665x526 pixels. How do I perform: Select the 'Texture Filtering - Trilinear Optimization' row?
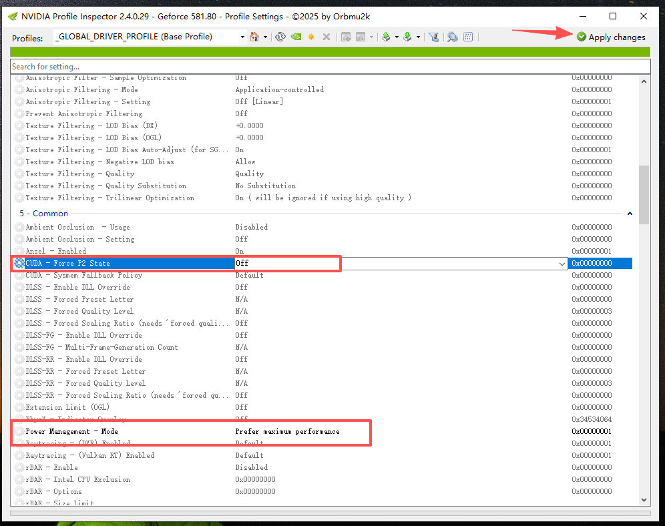[322, 198]
